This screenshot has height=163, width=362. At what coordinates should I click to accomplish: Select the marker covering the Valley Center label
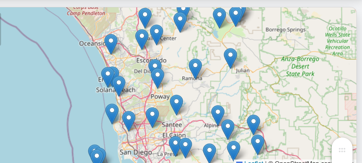coord(157,34)
